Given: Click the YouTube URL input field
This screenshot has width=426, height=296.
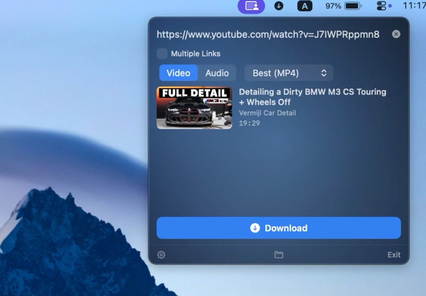Looking at the screenshot, I should click(x=268, y=34).
